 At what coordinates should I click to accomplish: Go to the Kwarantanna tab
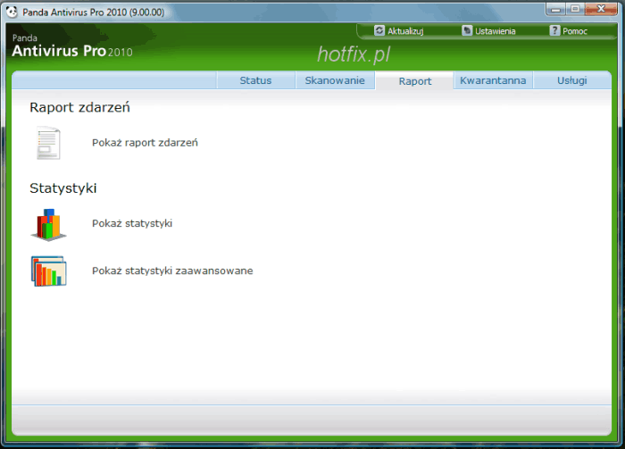tap(493, 80)
